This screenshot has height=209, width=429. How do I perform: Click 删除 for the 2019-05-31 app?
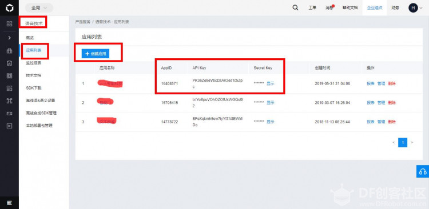(x=392, y=83)
